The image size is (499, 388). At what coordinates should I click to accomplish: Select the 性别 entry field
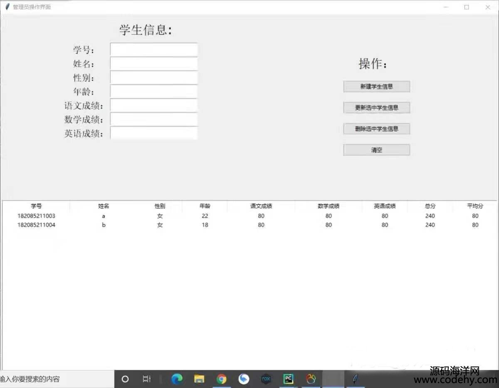coord(153,78)
